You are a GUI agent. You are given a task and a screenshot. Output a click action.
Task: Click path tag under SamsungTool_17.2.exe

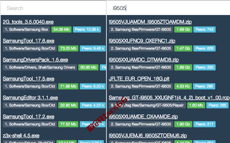(30, 124)
